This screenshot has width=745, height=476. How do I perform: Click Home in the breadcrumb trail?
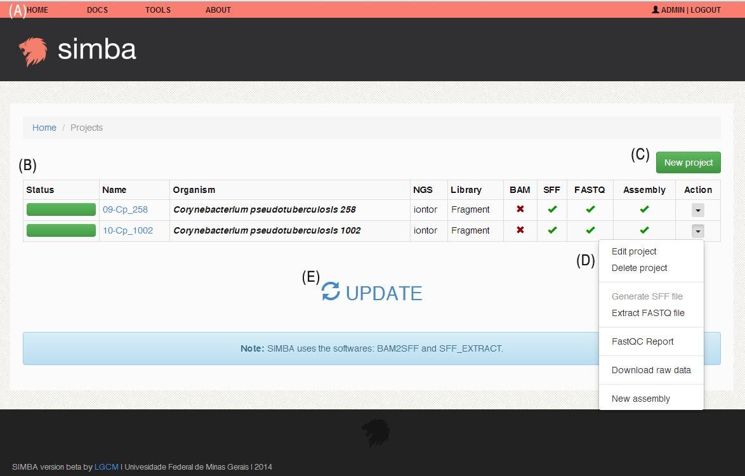point(44,127)
